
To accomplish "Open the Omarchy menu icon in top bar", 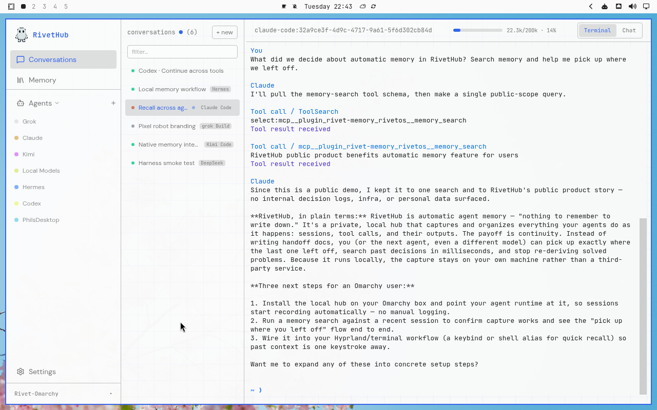I will (x=11, y=7).
